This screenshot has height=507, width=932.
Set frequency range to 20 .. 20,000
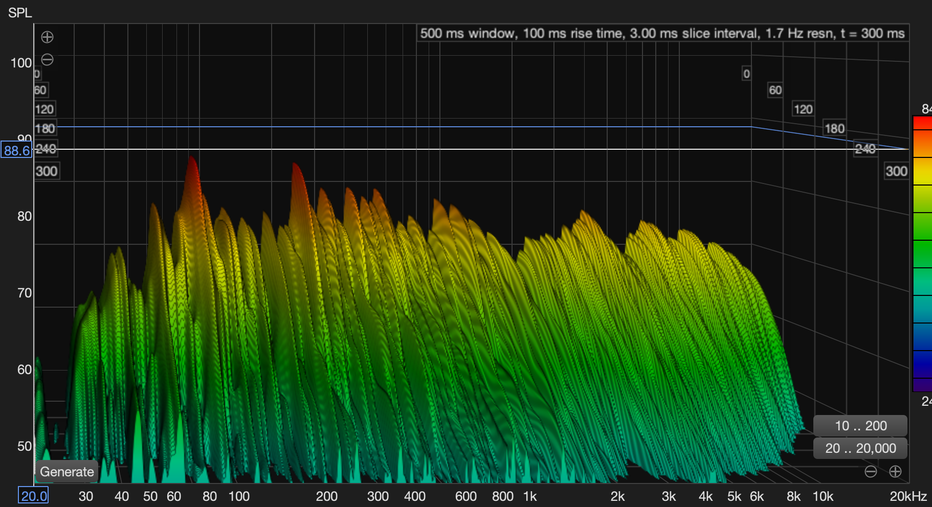(860, 448)
